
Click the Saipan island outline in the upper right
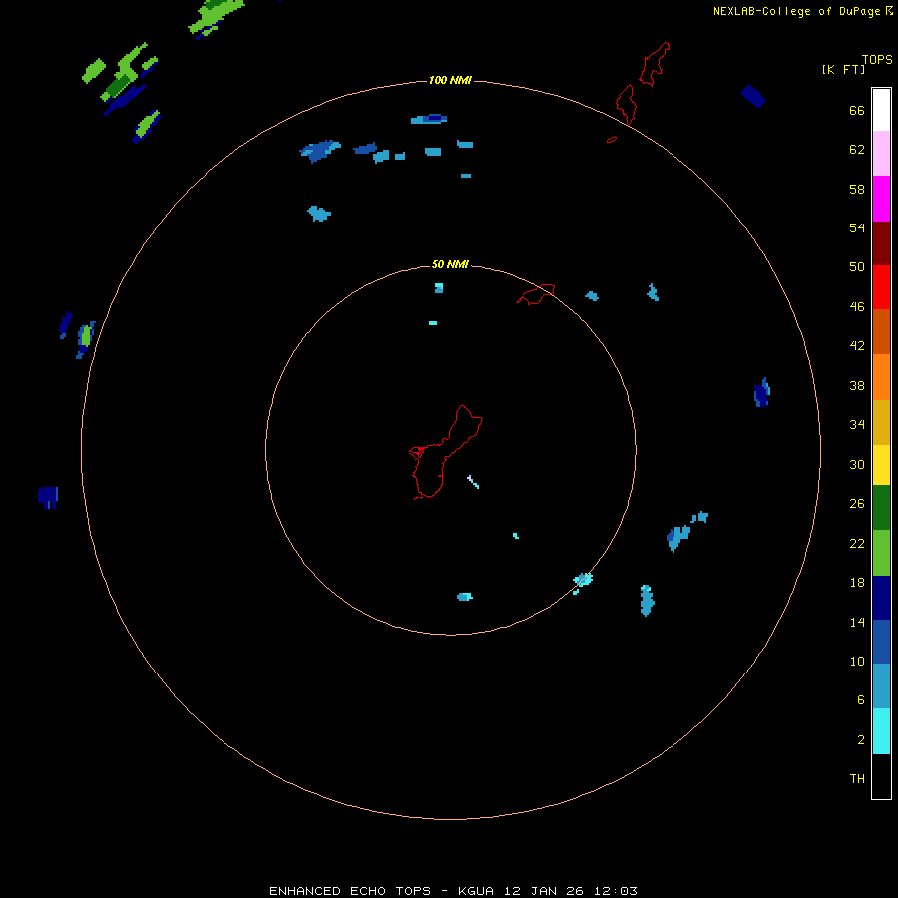[654, 64]
